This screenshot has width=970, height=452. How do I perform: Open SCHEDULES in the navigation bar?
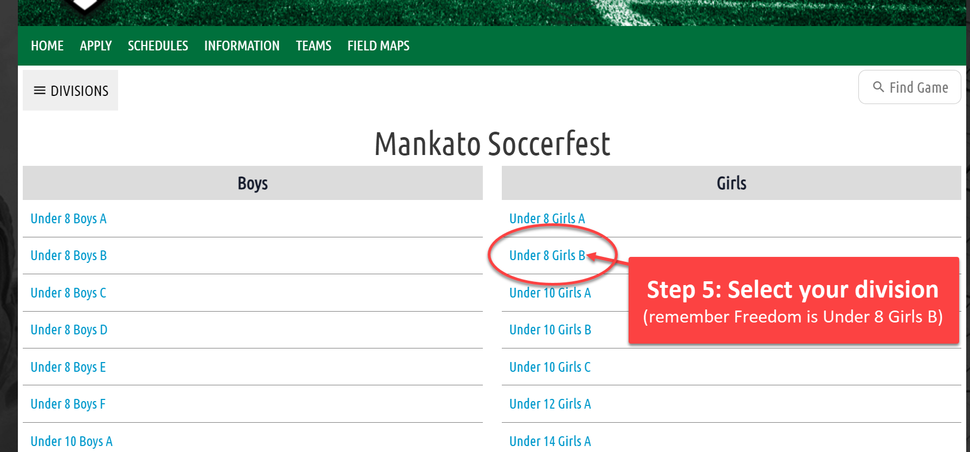click(x=158, y=46)
